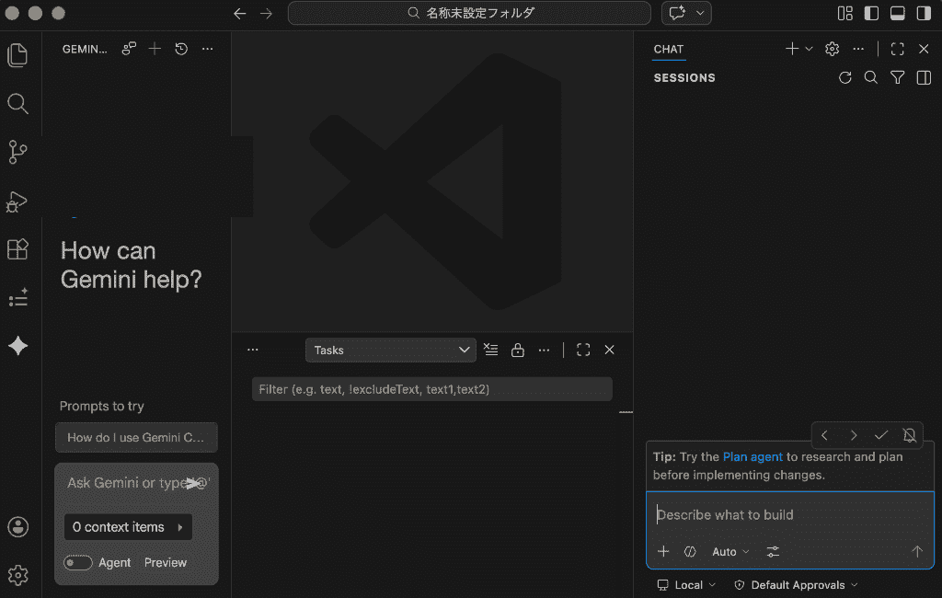942x598 pixels.
Task: Toggle the primary side bar visibility
Action: [x=871, y=13]
